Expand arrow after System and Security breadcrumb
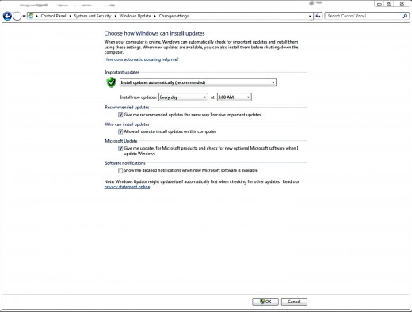 [116, 16]
